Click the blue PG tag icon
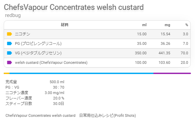Image resolution: width=195 pixels, height=127 pixels. (x=9, y=43)
